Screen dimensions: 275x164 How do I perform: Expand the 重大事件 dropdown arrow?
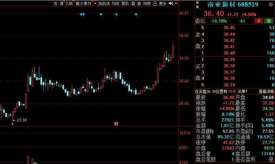(95, 3)
